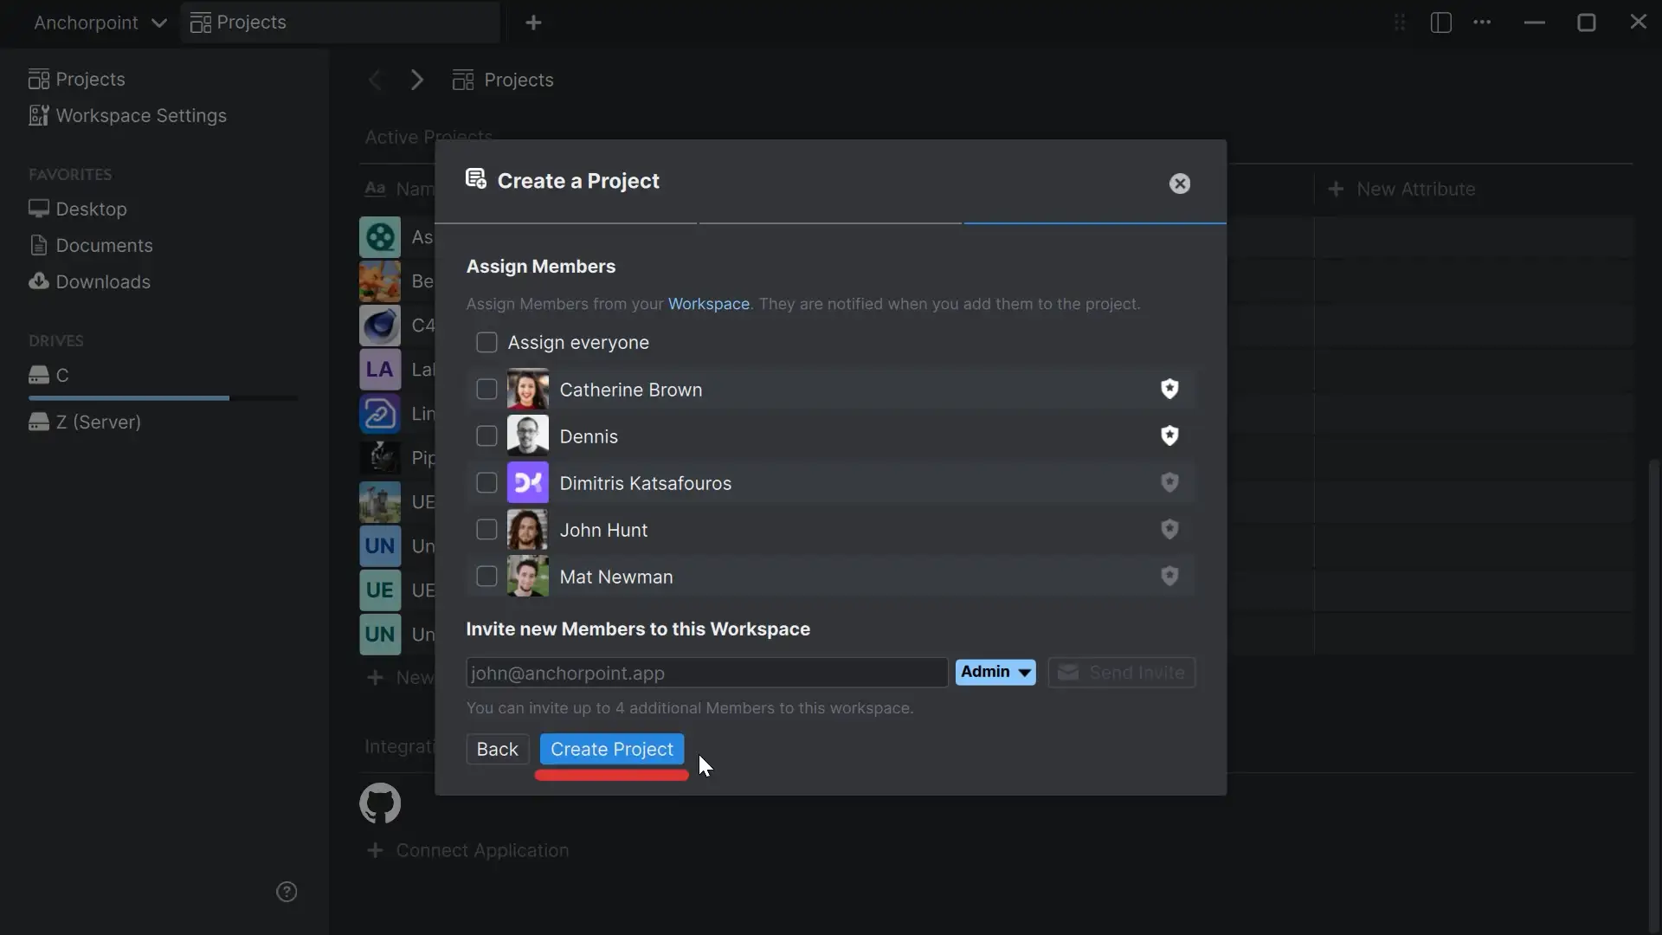This screenshot has width=1662, height=935.
Task: Expand the Z (Server) drive entry
Action: click(x=84, y=422)
